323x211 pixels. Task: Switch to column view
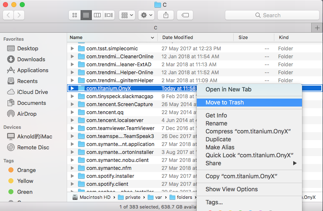[x=97, y=15]
